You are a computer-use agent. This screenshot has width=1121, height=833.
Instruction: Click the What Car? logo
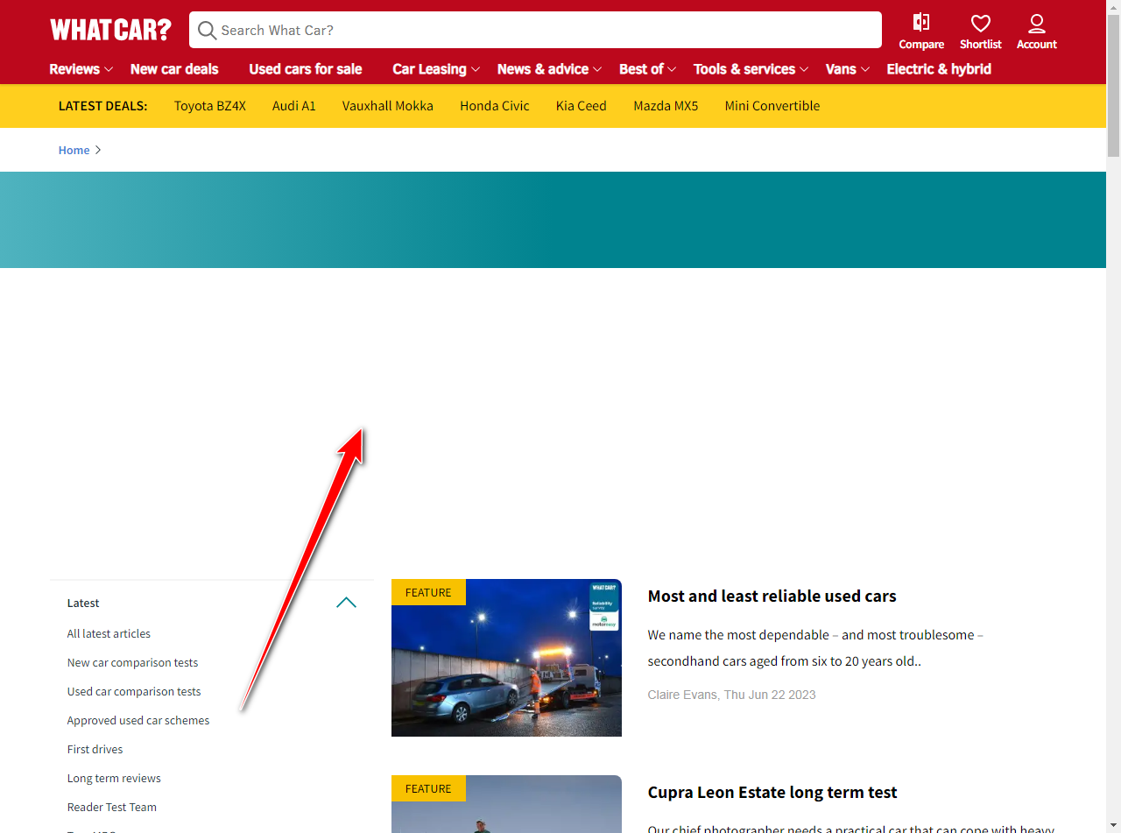tap(110, 29)
